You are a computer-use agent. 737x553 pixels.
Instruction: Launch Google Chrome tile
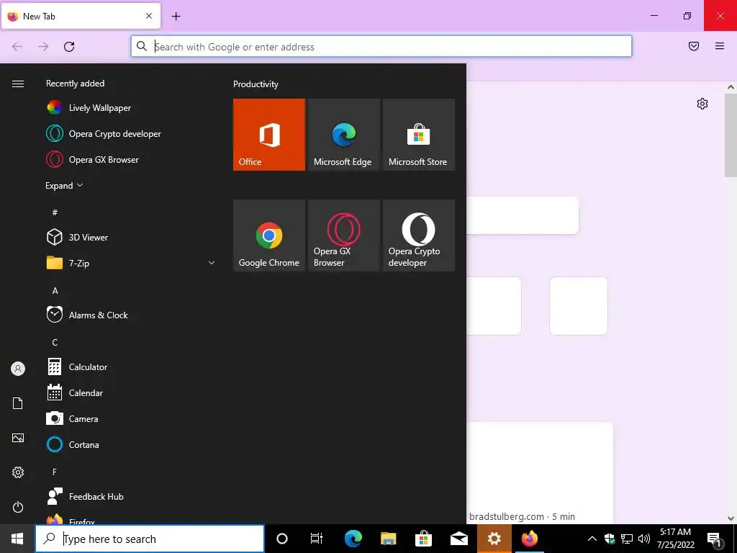(269, 235)
